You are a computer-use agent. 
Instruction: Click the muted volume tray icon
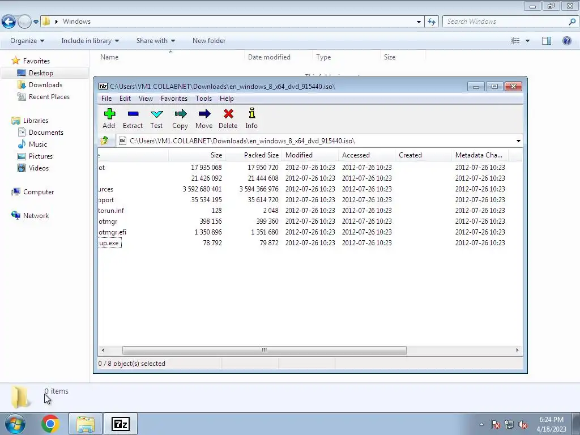click(523, 424)
